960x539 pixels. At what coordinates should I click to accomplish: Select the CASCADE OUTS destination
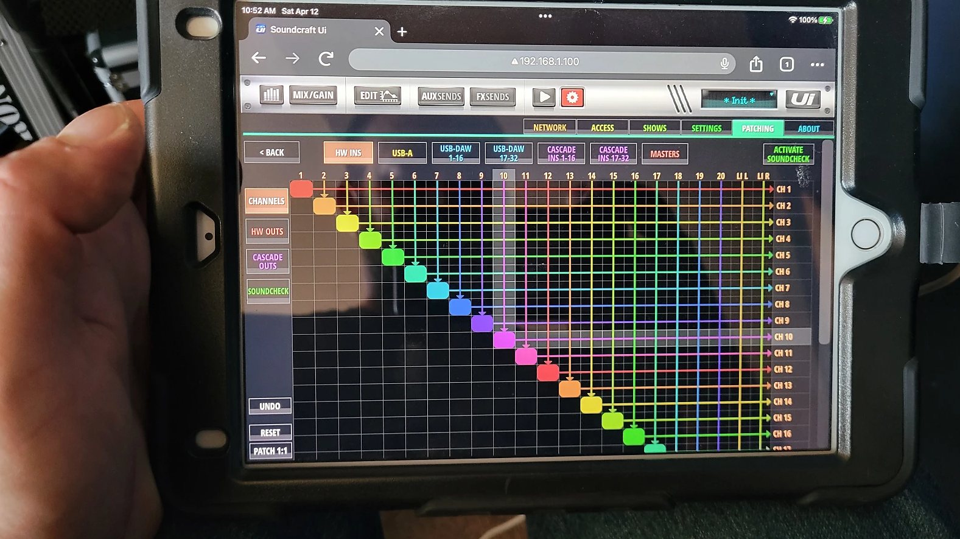point(268,262)
